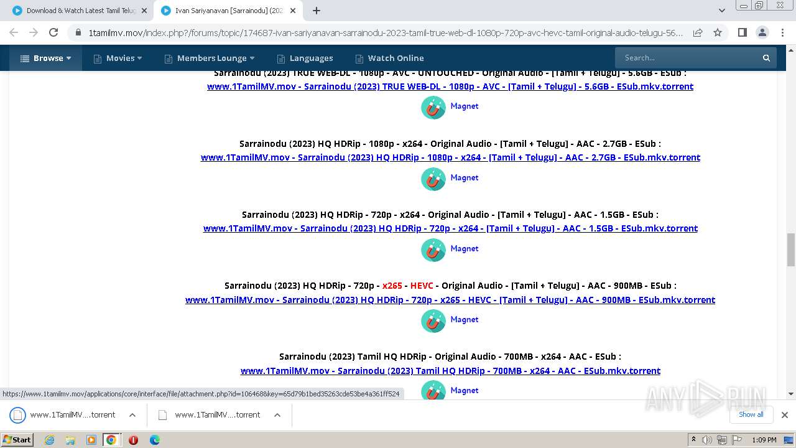Click the address bar URL

[386, 32]
